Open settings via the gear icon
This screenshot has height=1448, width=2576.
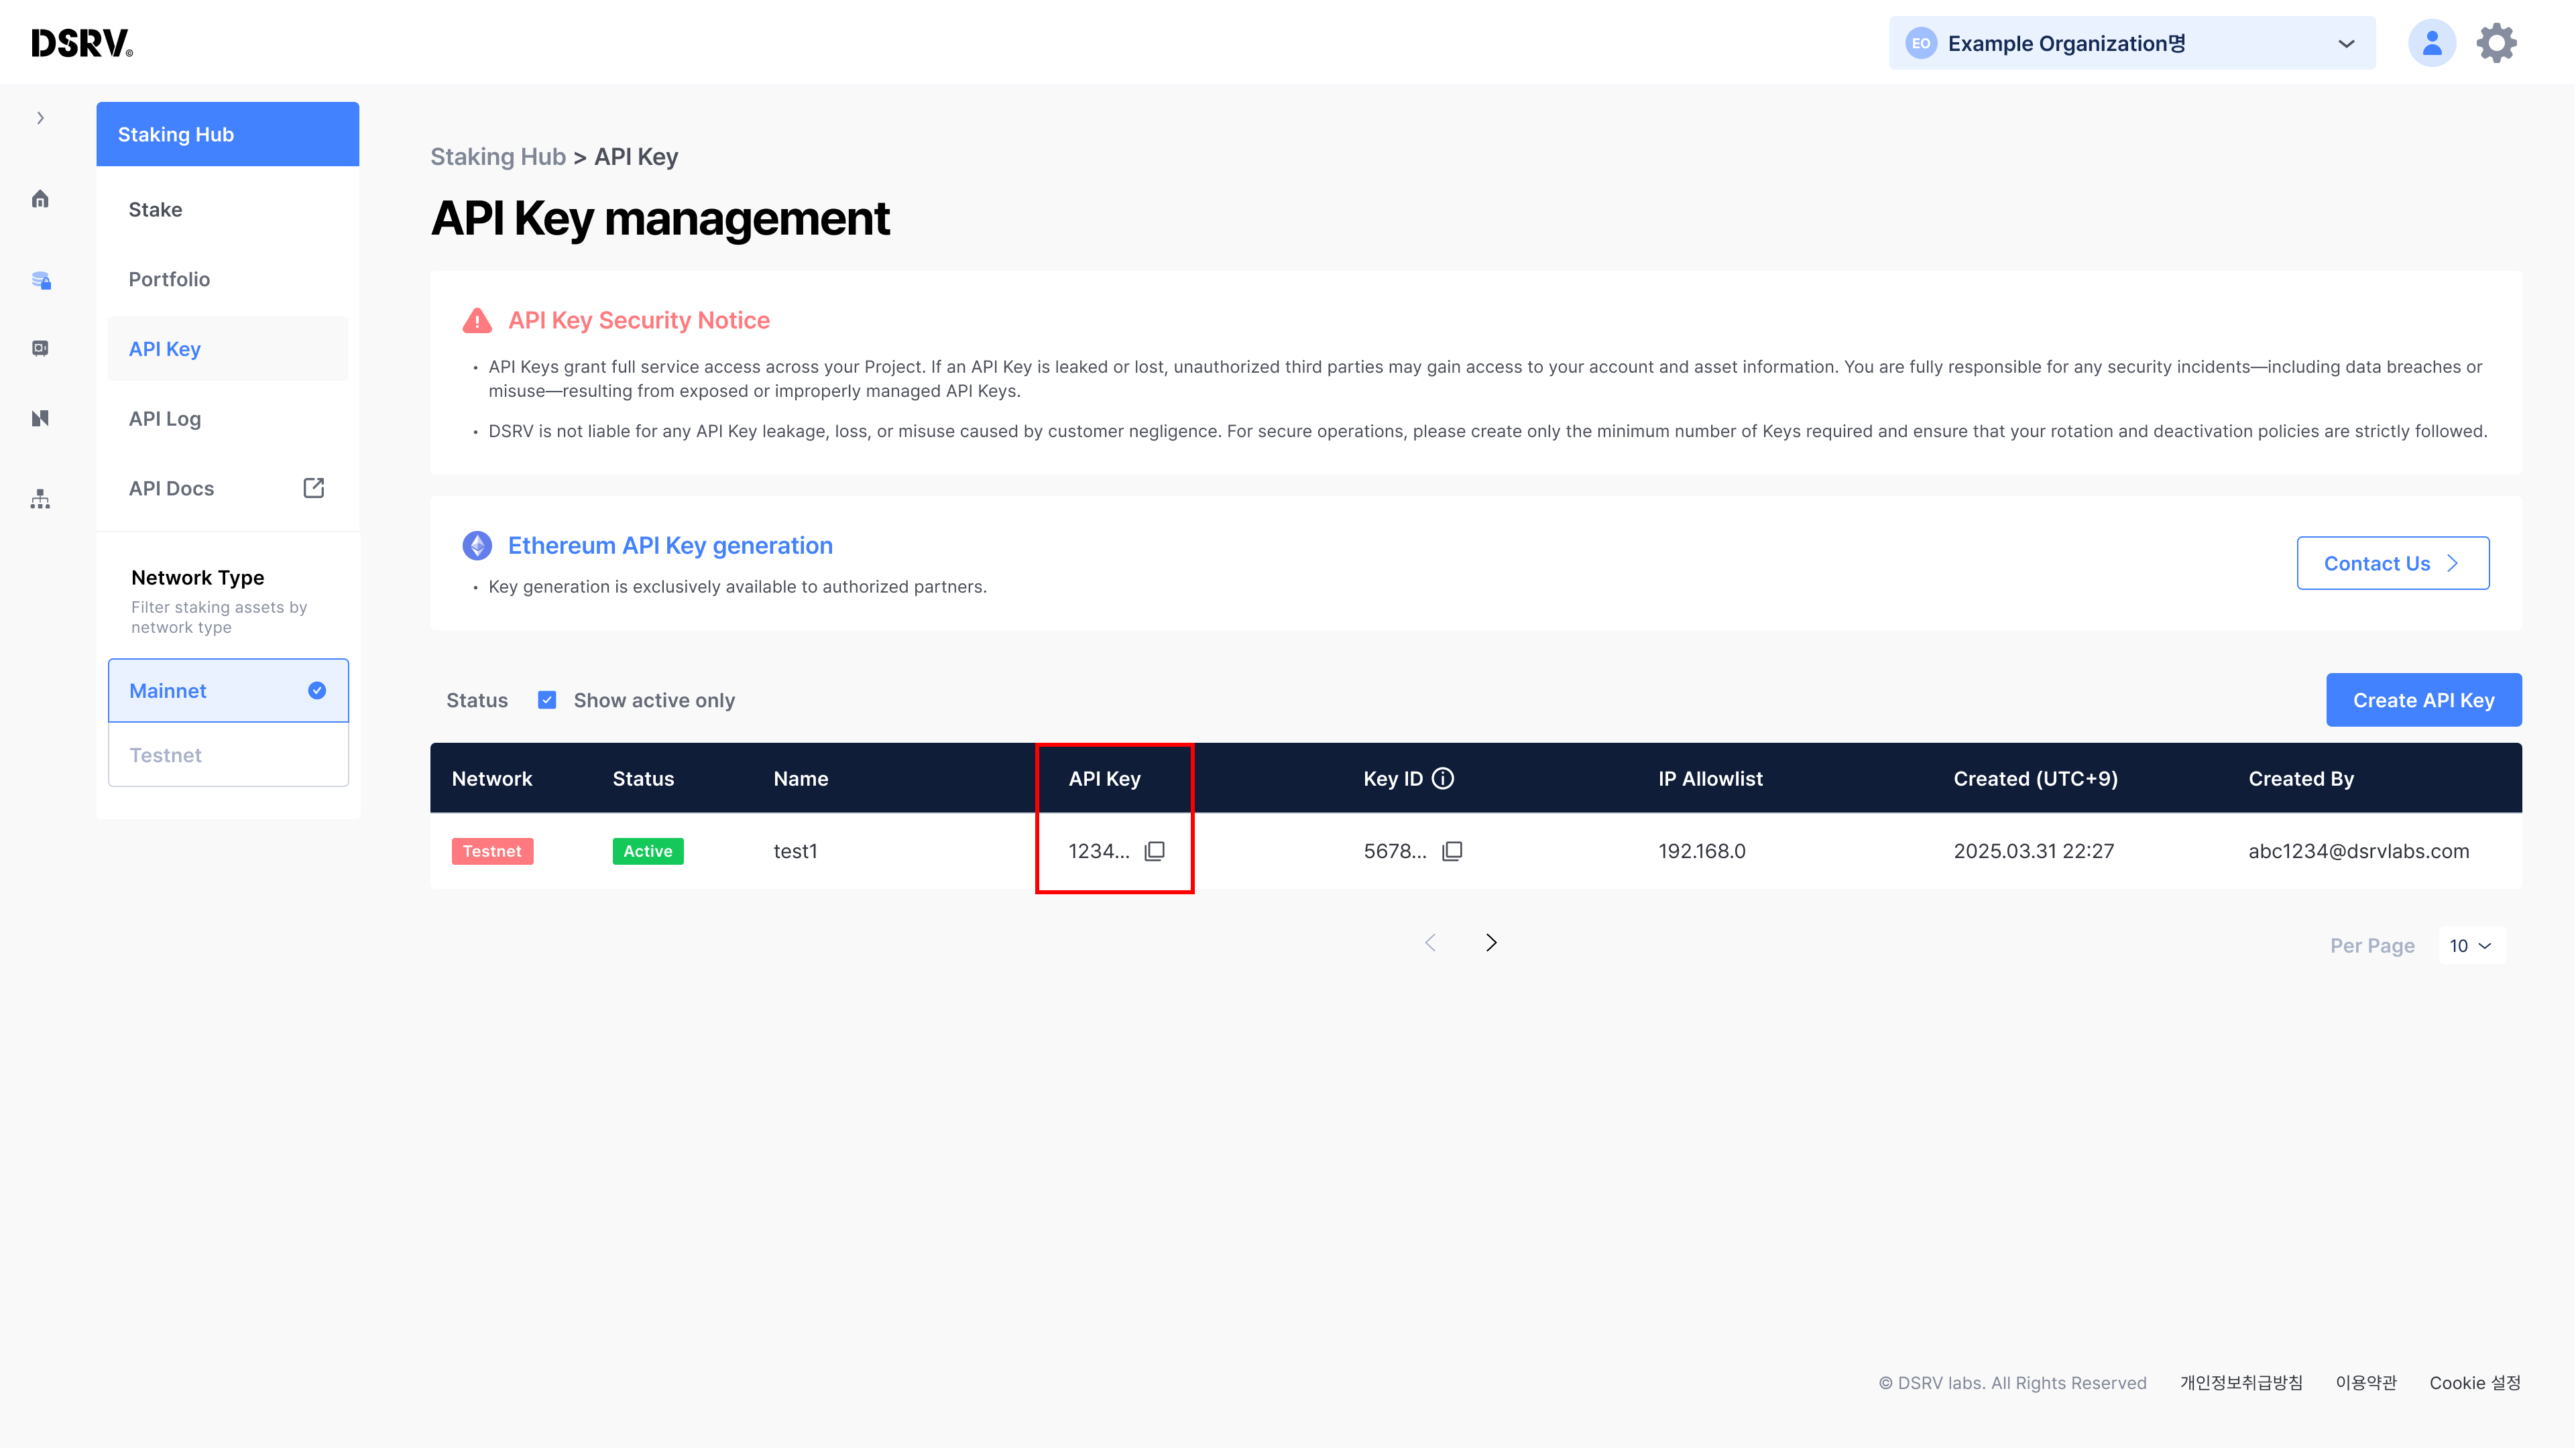[x=2496, y=43]
